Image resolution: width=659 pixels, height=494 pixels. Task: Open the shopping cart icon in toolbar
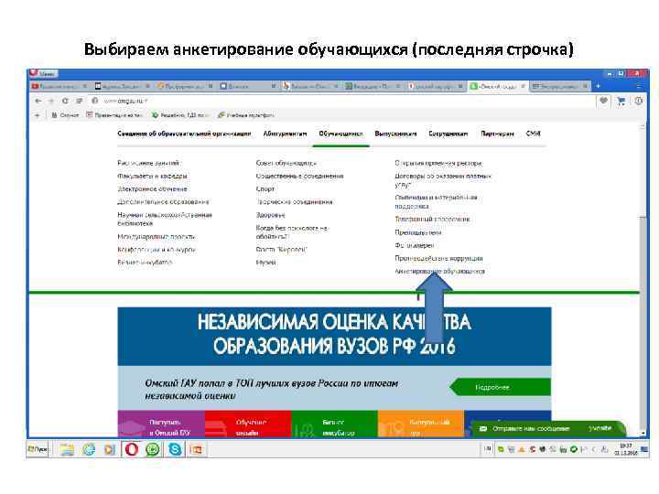coord(621,101)
